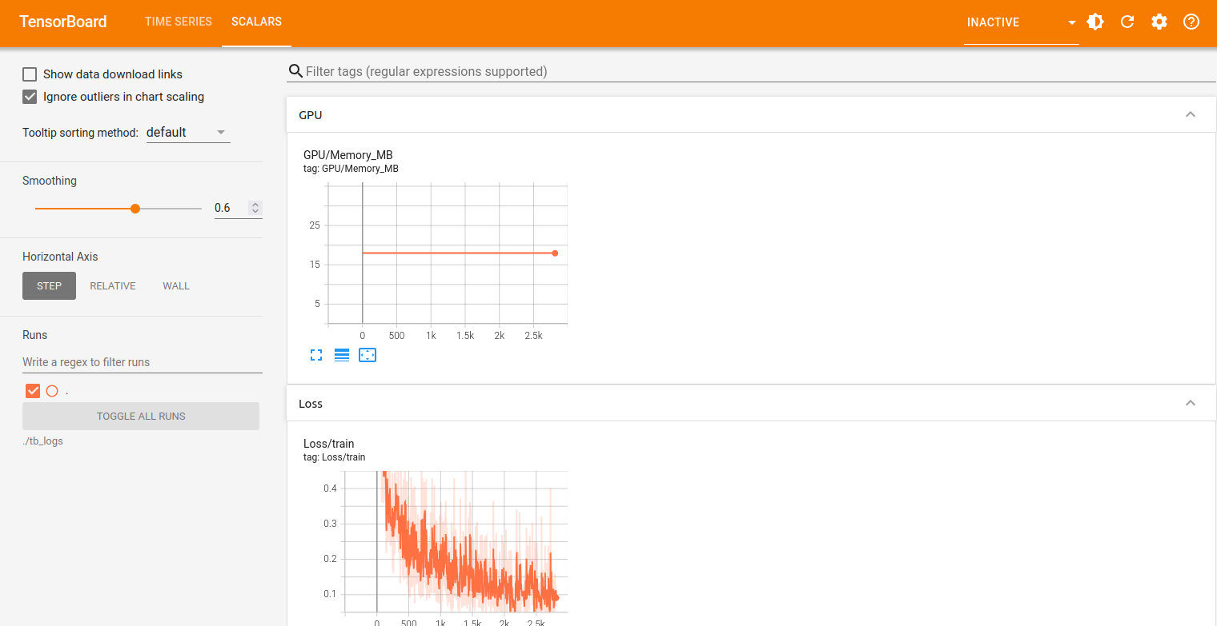Enable Show data download links checkbox
This screenshot has height=626, width=1217.
[30, 74]
